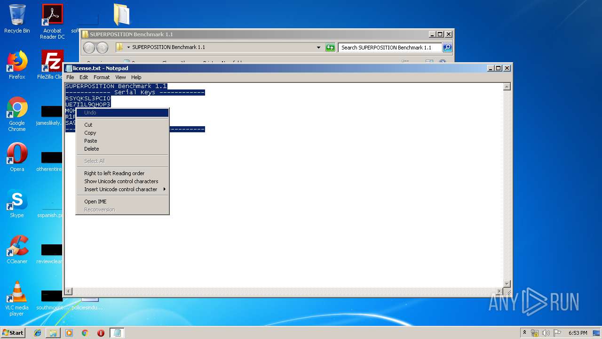Open Notepad Help menu
Image resolution: width=602 pixels, height=339 pixels.
136,77
